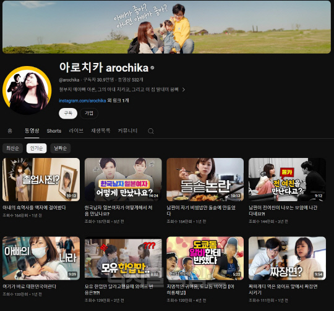The image size is (334, 311).
Task: Open the arochika channel profile picture
Action: tap(27, 90)
